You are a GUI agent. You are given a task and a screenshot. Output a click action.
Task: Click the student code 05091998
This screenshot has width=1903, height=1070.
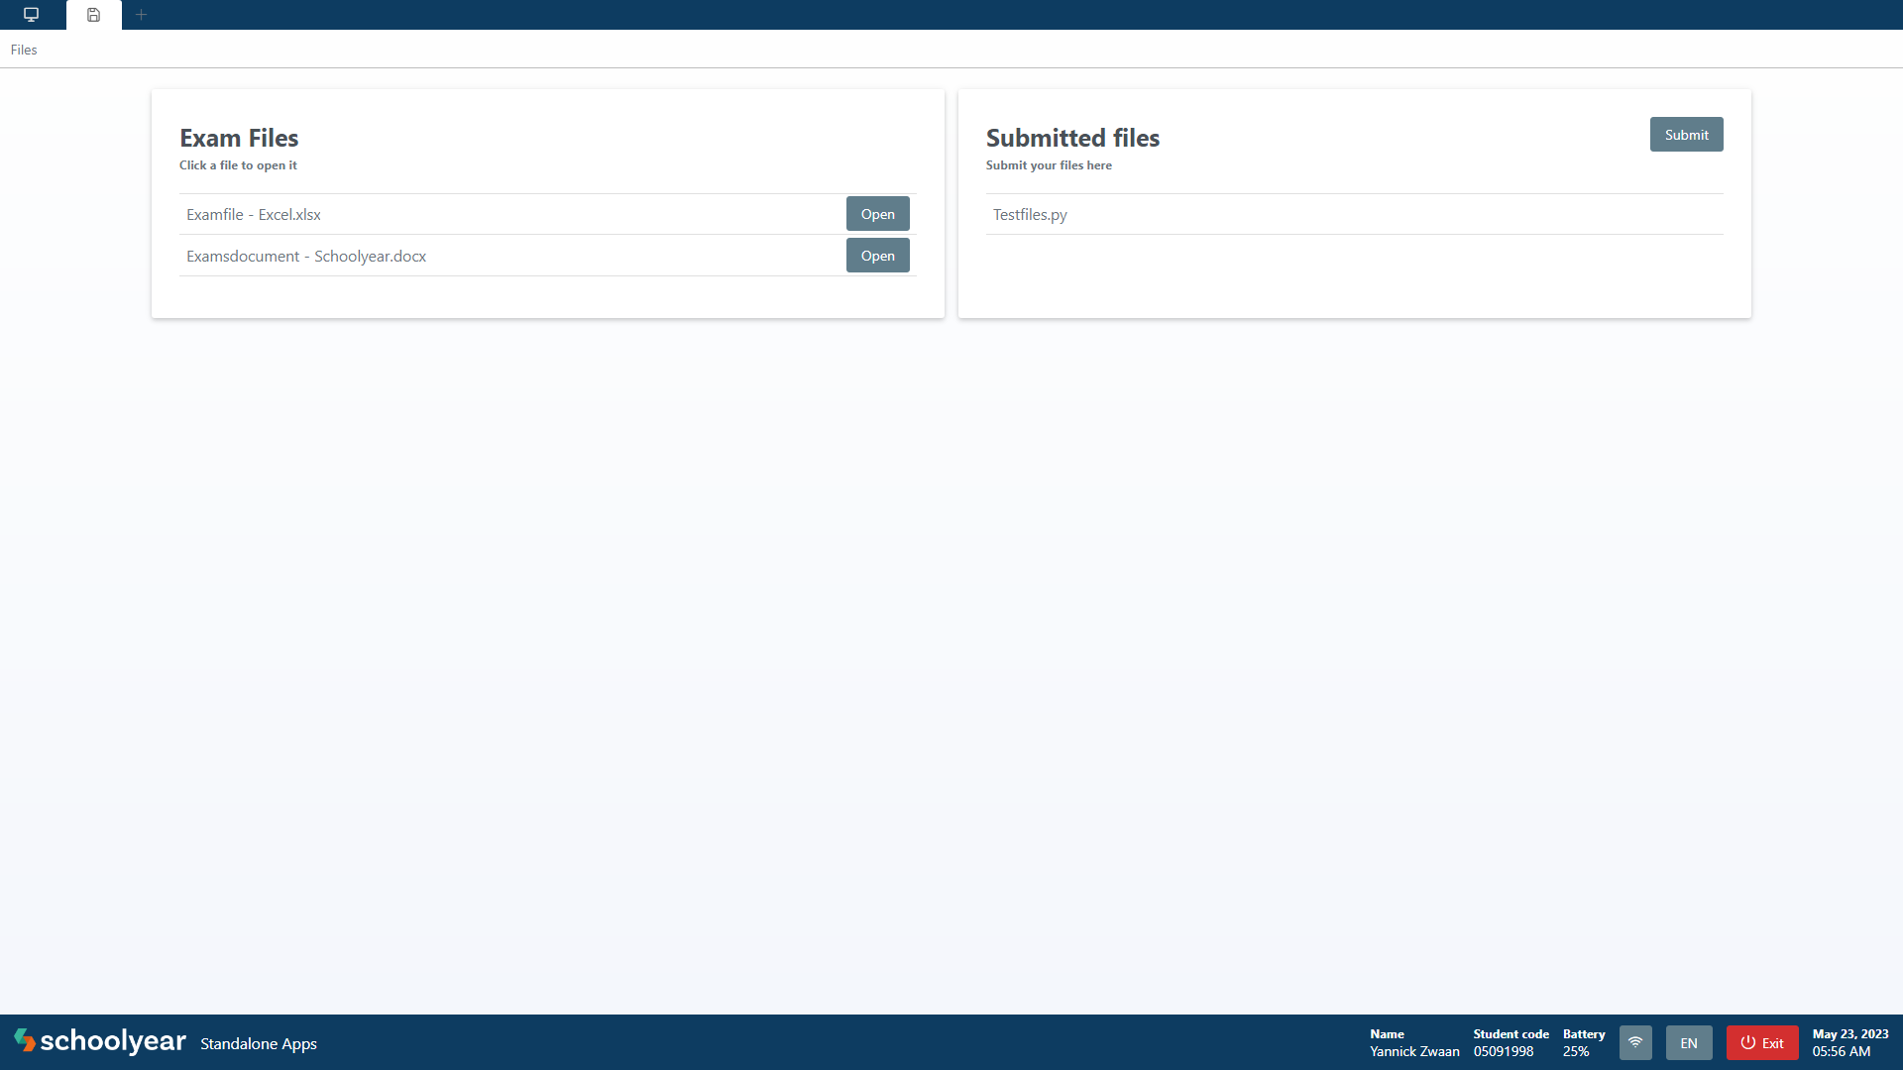pyautogui.click(x=1503, y=1051)
